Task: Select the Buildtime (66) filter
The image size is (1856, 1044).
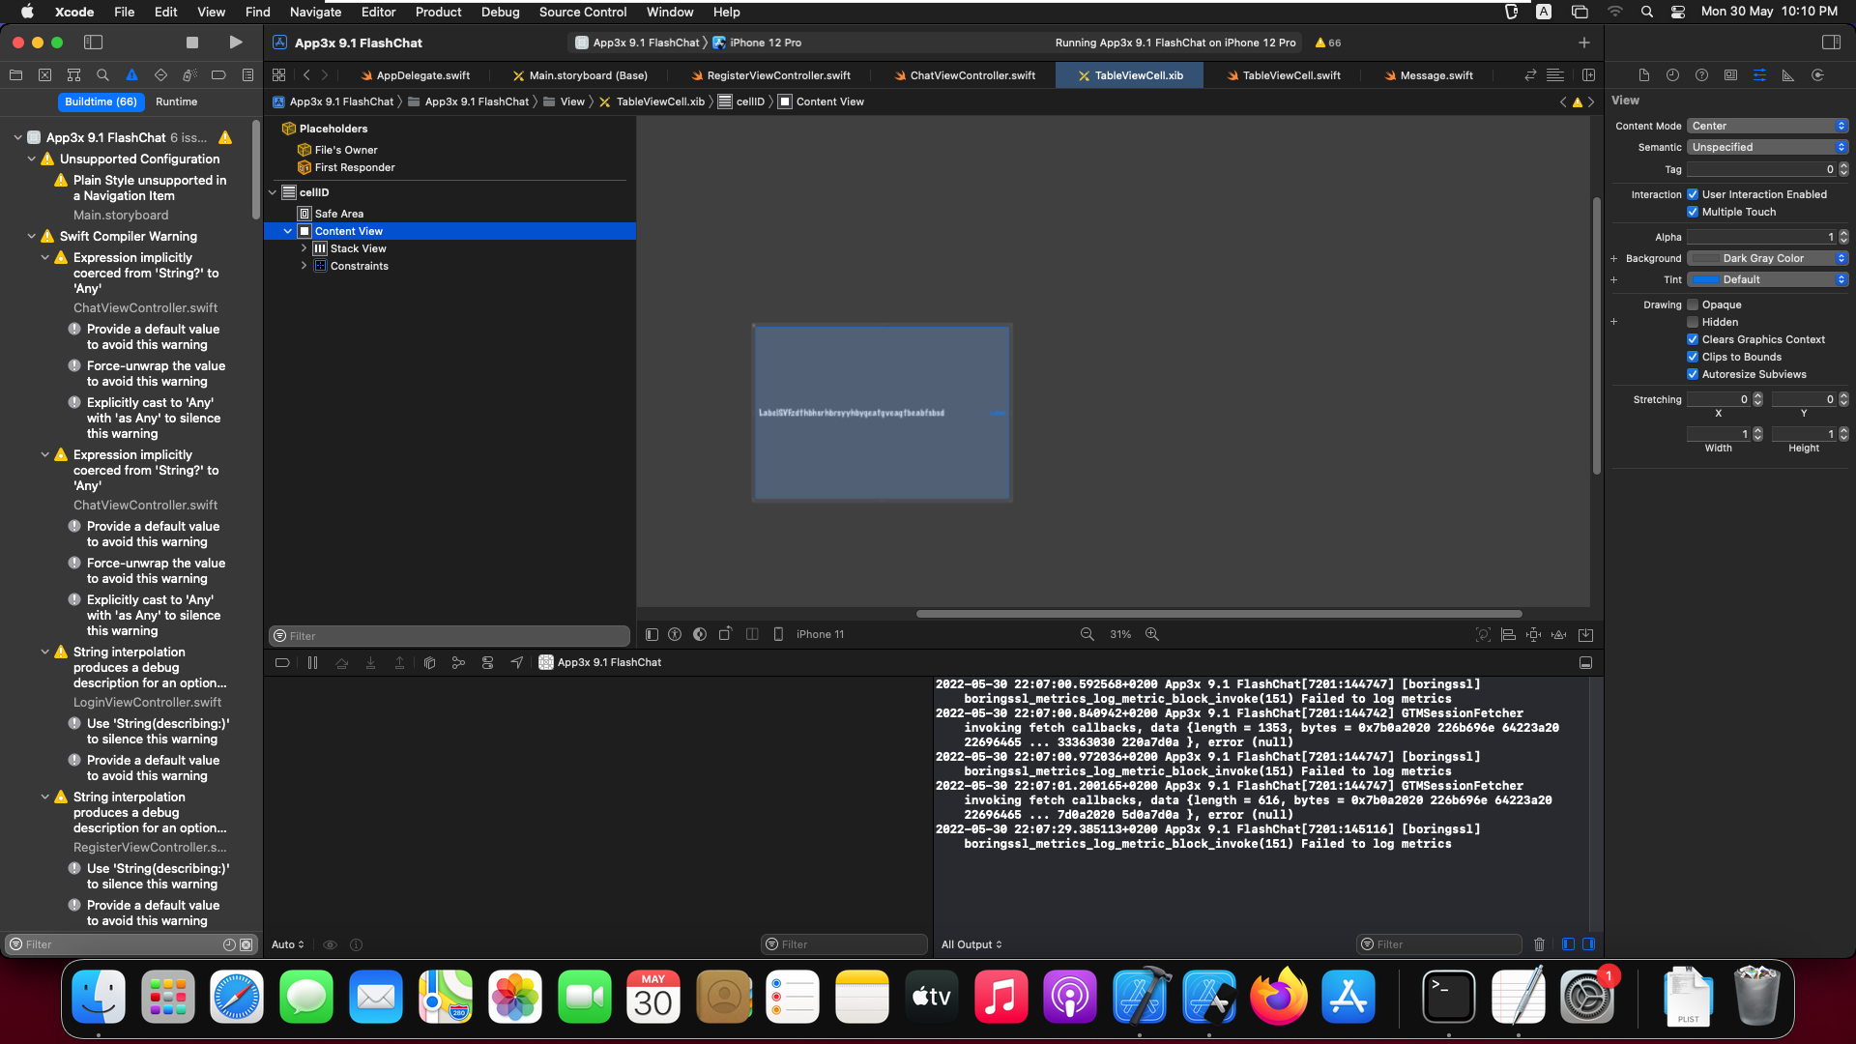Action: (x=101, y=101)
